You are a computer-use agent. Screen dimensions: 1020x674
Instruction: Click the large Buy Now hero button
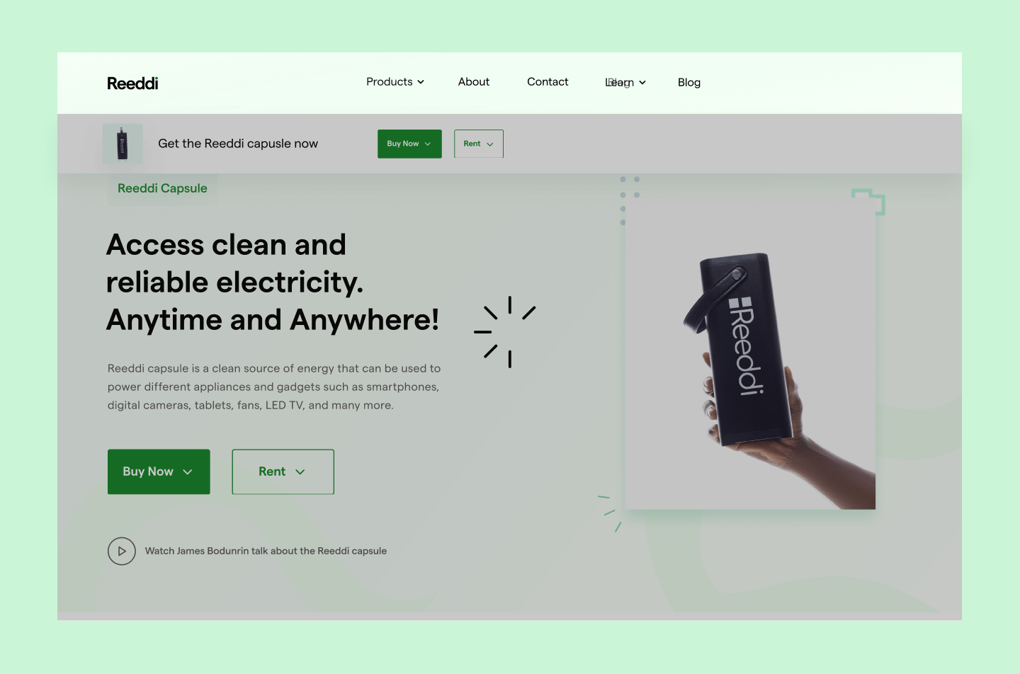click(159, 472)
